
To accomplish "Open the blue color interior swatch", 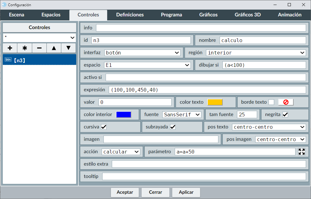I will [124, 115].
